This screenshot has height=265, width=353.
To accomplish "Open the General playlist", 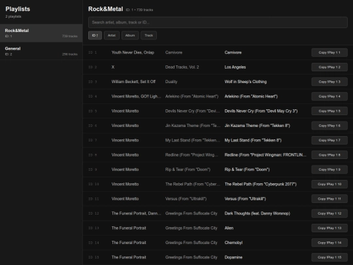I will pyautogui.click(x=41, y=51).
